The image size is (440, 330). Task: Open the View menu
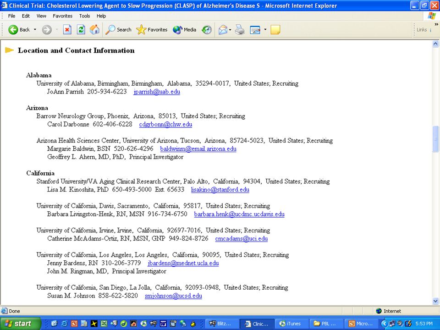pos(41,16)
